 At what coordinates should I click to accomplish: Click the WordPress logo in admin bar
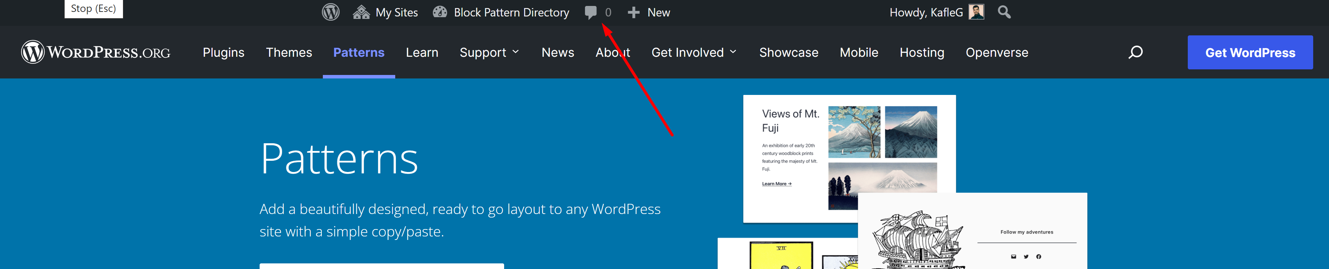331,12
